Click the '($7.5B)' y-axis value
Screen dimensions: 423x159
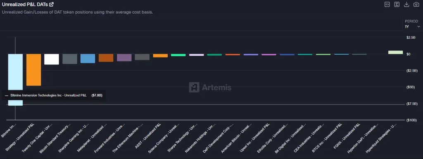(412, 104)
